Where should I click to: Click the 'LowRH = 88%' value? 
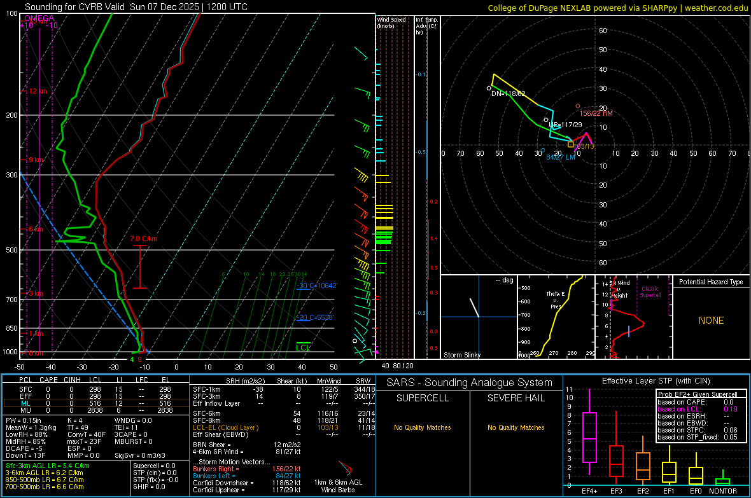pos(26,435)
